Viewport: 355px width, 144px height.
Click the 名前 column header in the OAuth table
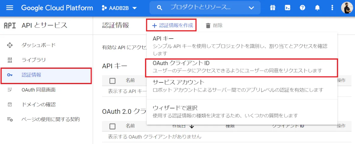tap(130, 126)
